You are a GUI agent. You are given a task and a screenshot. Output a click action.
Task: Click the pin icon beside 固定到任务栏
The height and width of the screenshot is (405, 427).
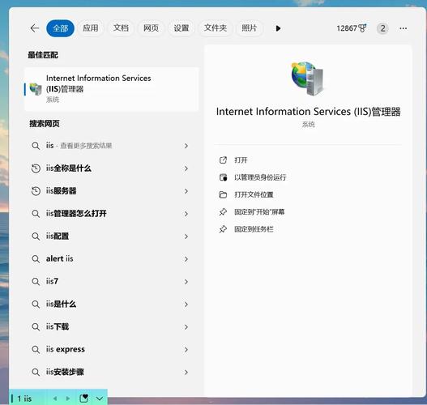223,229
